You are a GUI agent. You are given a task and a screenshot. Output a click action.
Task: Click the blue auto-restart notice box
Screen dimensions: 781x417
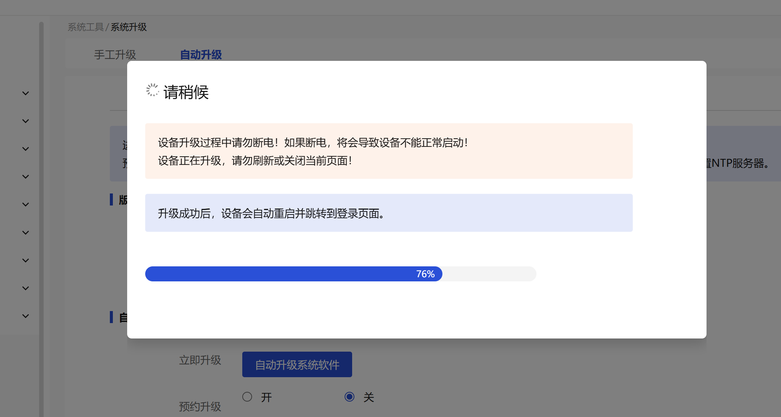[x=389, y=213]
